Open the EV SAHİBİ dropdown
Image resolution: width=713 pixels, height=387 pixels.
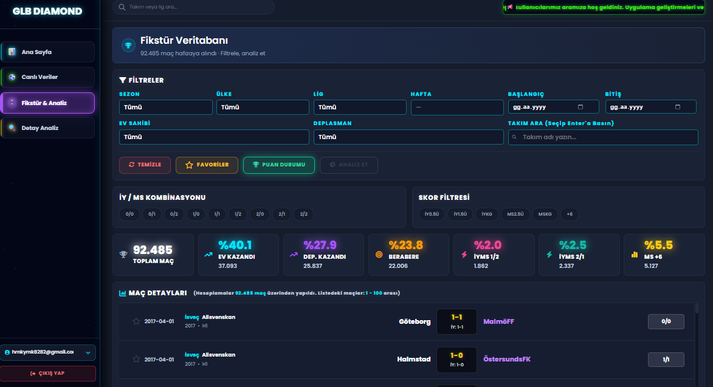point(214,137)
